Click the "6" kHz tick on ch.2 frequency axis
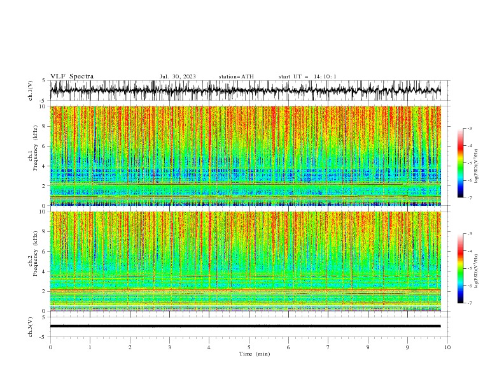This screenshot has width=504, height=390. click(45, 252)
